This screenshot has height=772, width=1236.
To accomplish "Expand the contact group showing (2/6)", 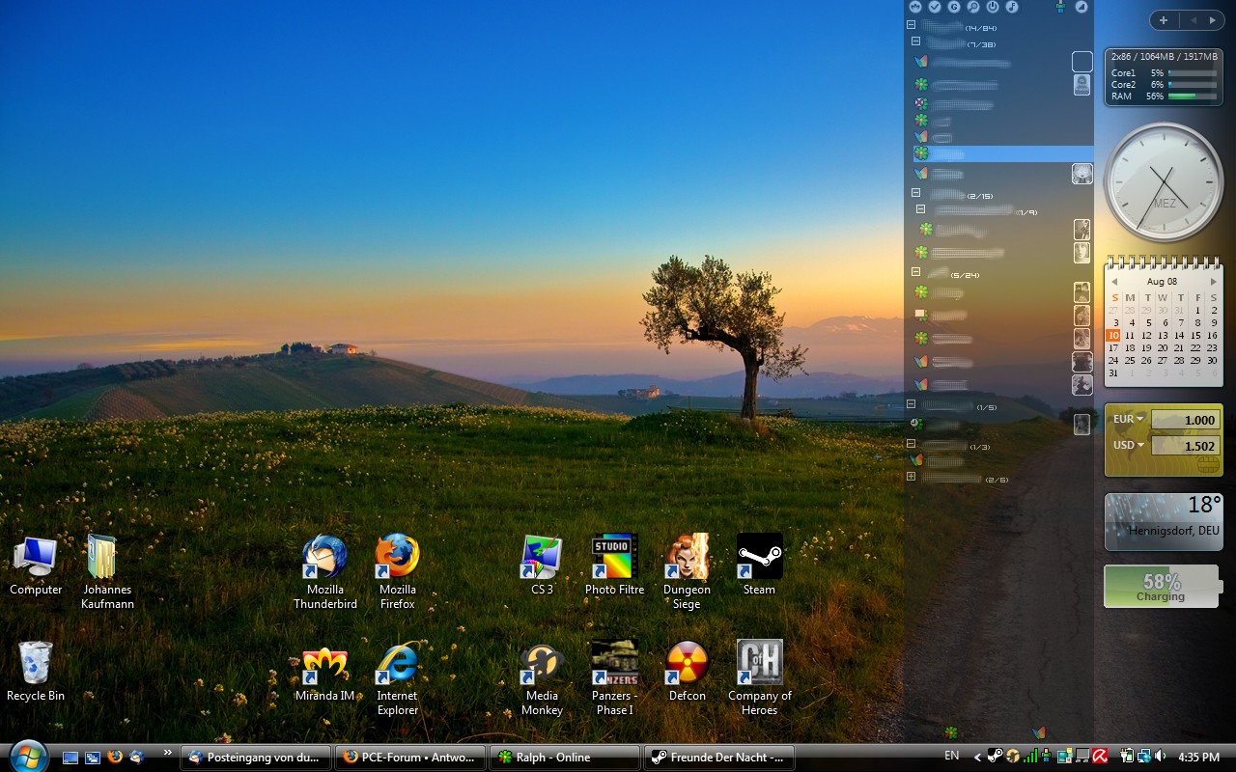I will (x=911, y=477).
